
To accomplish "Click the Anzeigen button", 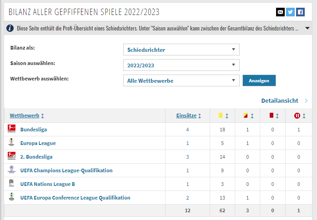I will point(259,80).
